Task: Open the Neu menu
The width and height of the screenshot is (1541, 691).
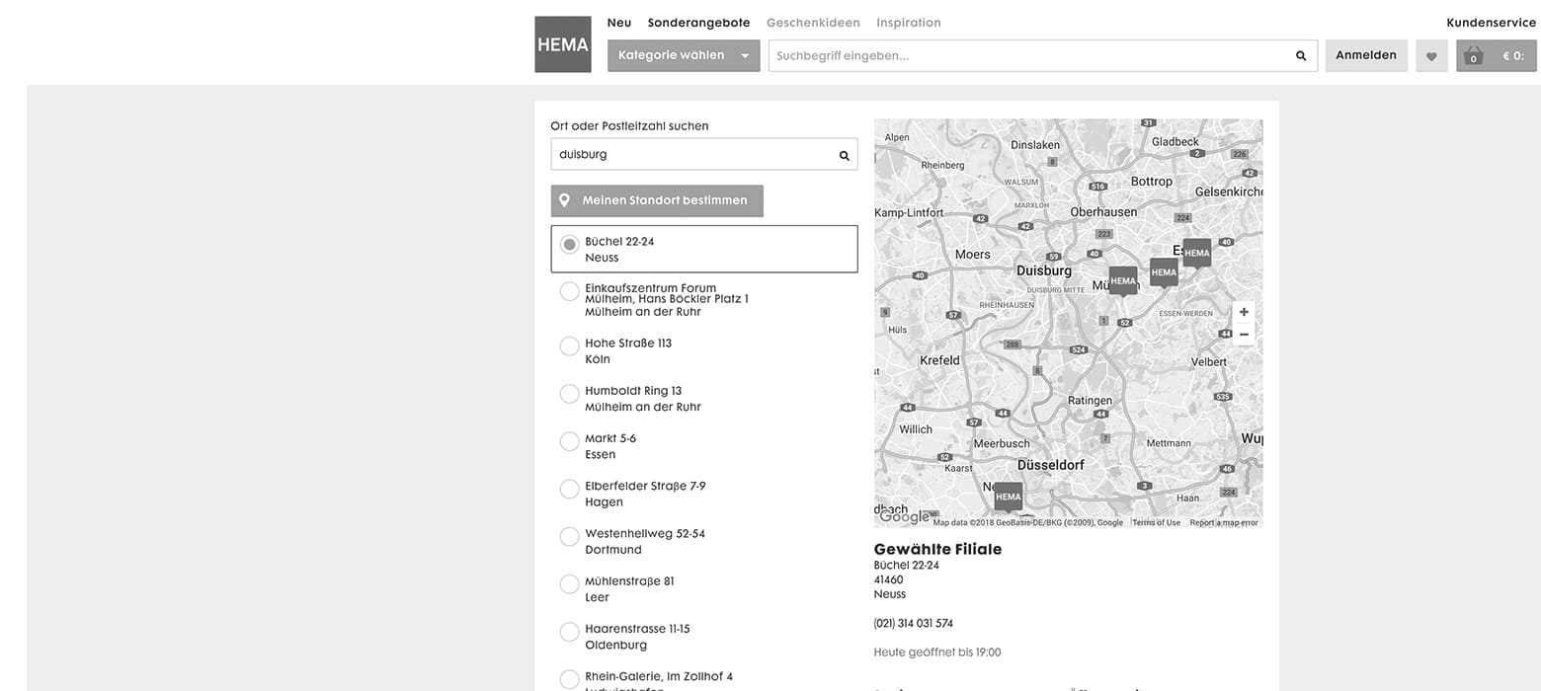Action: coord(619,23)
